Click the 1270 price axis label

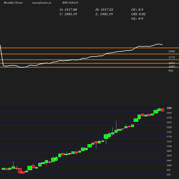click(x=169, y=118)
